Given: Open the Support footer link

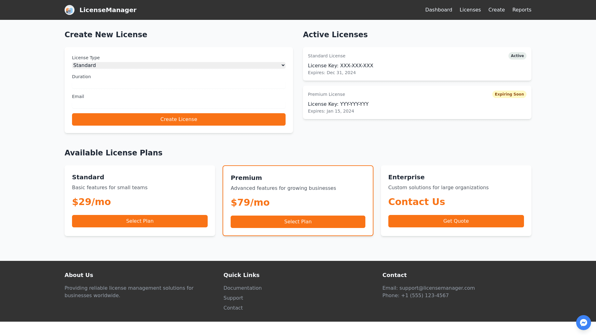Looking at the screenshot, I should [x=233, y=298].
